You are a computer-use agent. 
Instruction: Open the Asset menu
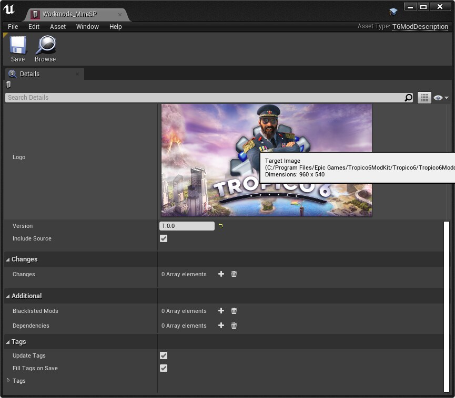click(58, 27)
